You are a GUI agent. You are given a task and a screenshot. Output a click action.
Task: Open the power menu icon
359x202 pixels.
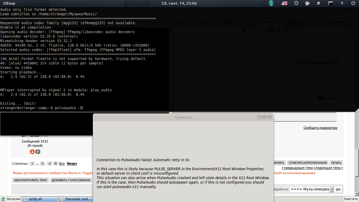point(353,3)
